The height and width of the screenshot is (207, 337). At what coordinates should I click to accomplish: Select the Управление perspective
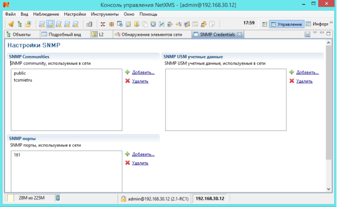286,24
